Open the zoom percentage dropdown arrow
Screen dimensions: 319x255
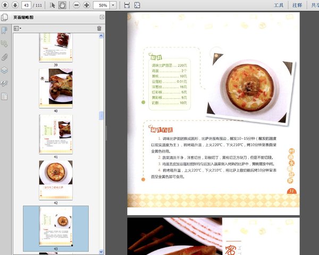[x=113, y=5]
